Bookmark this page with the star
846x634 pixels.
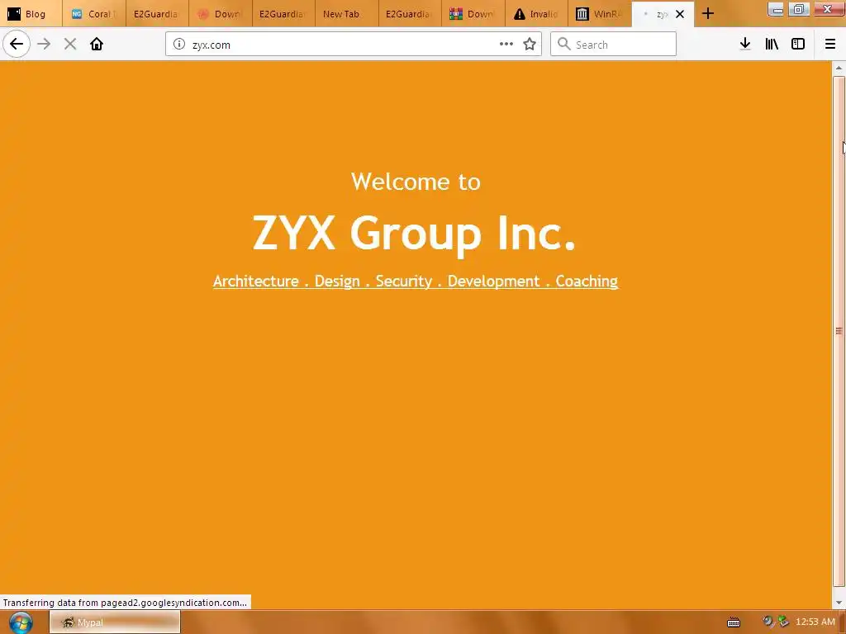coord(530,45)
